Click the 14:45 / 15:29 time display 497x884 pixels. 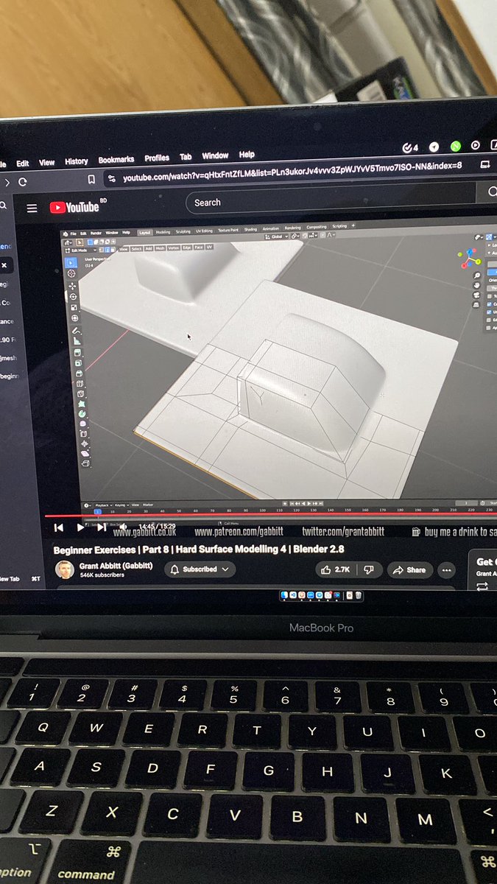157,526
